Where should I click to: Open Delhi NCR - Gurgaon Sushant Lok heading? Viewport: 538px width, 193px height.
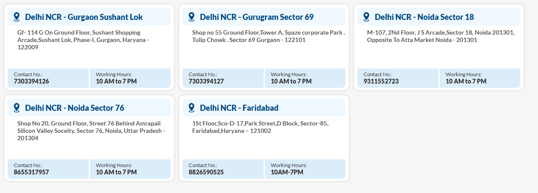tap(84, 17)
